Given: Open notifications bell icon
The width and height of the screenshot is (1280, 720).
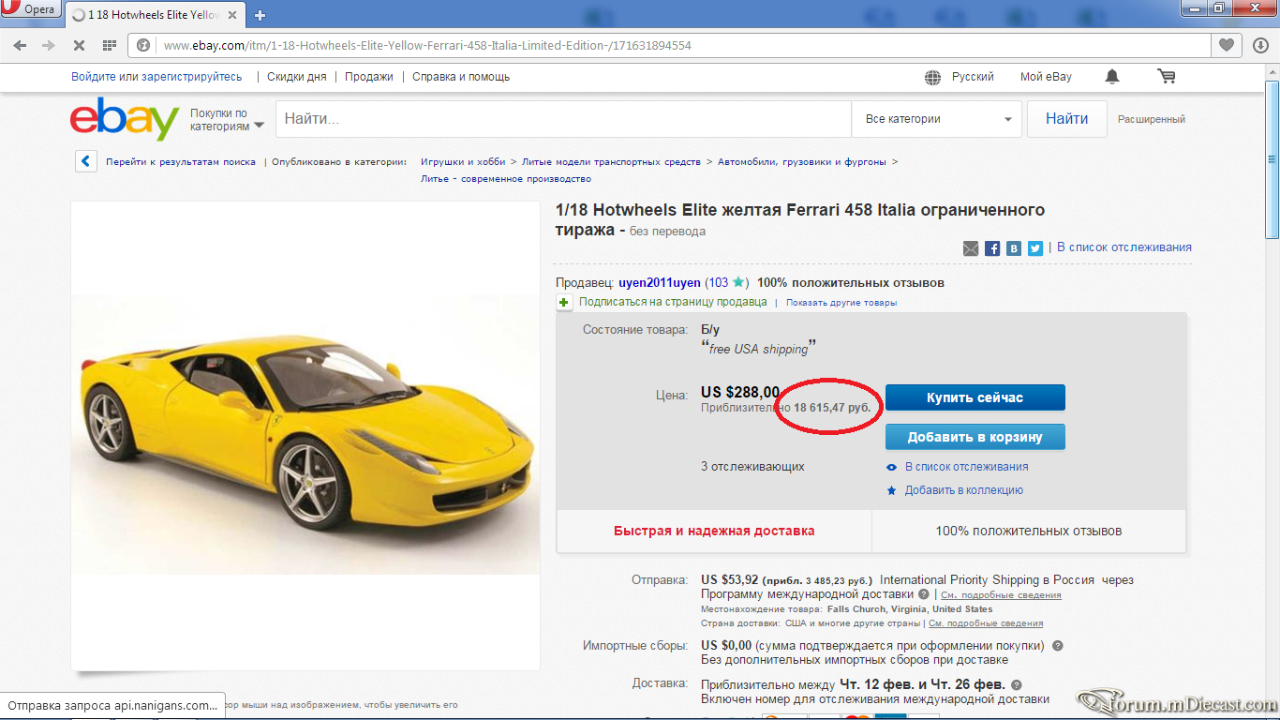Looking at the screenshot, I should [1112, 76].
